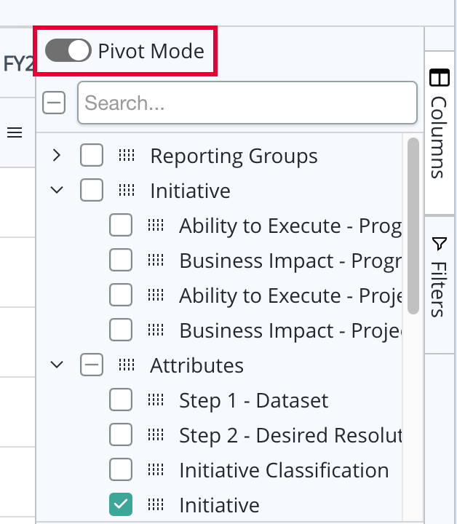457x524 pixels.
Task: Check the Reporting Groups checkbox
Action: tap(92, 155)
